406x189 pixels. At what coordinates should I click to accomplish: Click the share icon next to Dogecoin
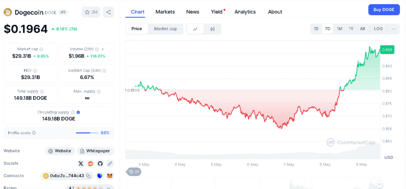(109, 12)
